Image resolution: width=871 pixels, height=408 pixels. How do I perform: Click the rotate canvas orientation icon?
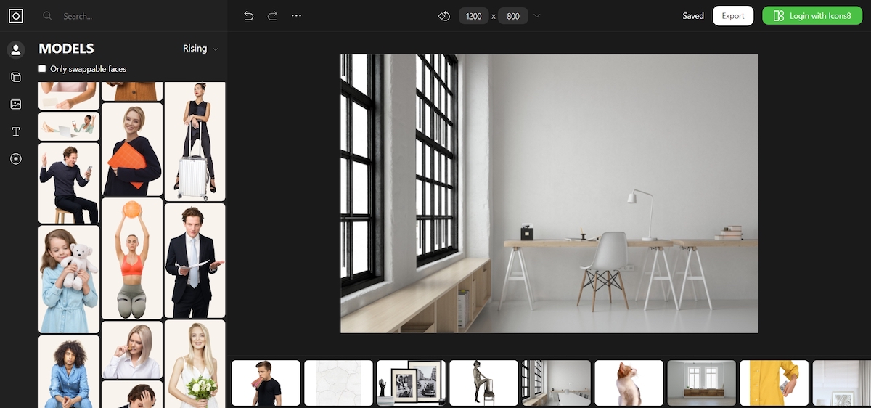click(444, 15)
